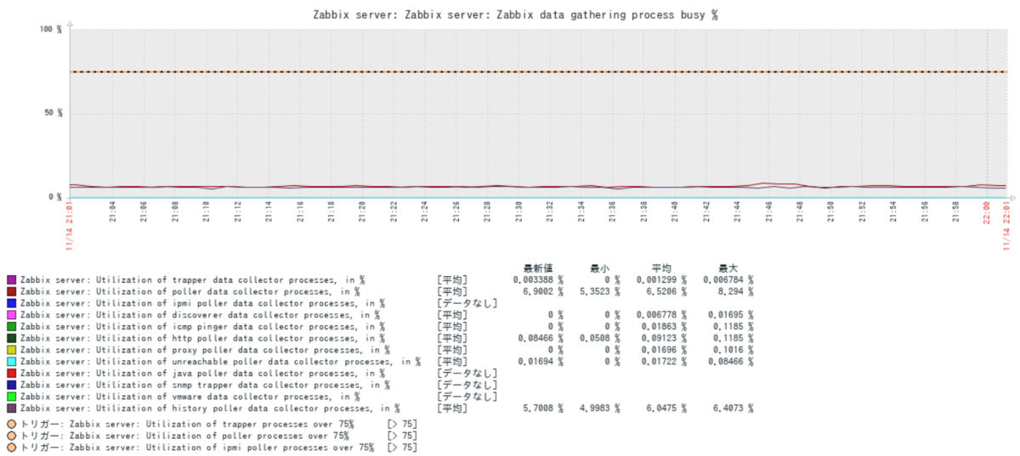Click the dark green http poller swatch
Image resolution: width=1020 pixels, height=456 pixels.
[x=12, y=338]
